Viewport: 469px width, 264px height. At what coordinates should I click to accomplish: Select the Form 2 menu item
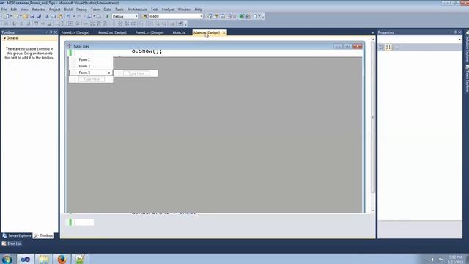tap(91, 66)
